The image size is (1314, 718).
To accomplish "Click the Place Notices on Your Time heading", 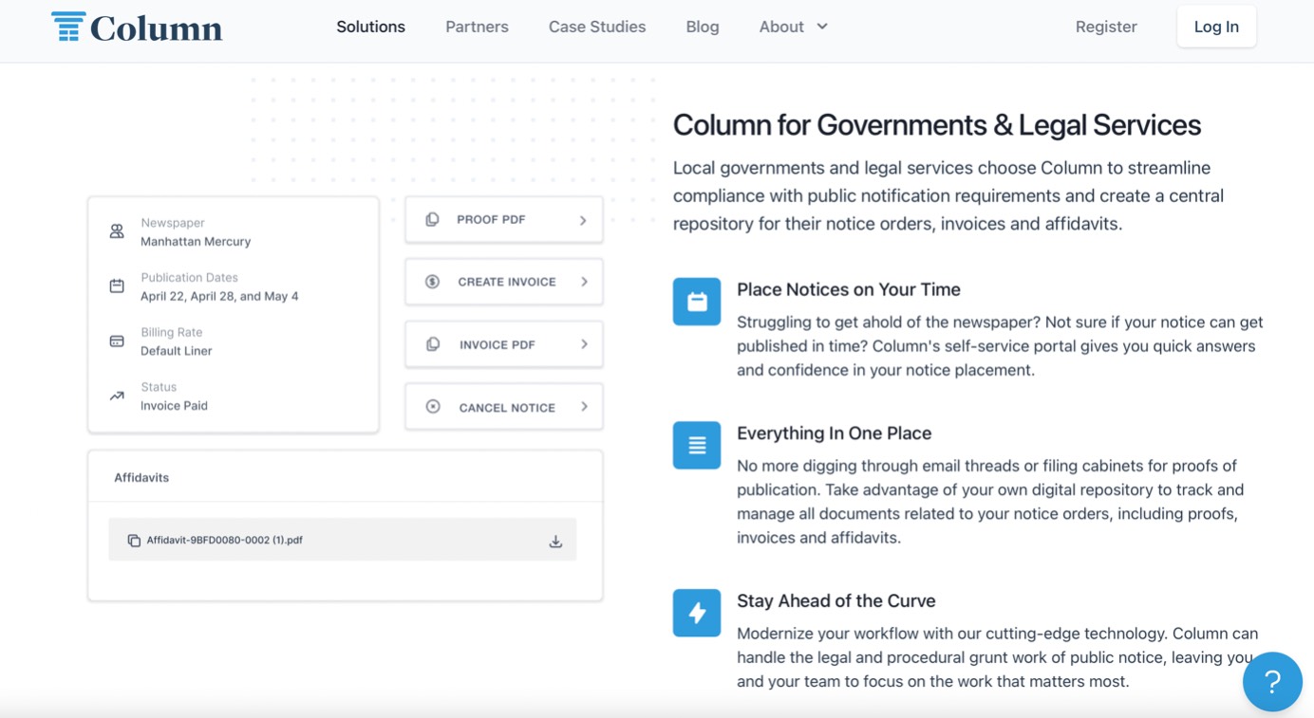I will coord(849,290).
